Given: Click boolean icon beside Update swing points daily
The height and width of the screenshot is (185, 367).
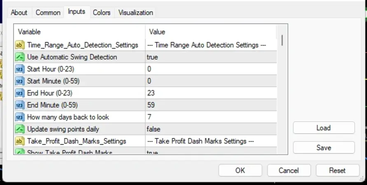Looking at the screenshot, I should (20, 129).
